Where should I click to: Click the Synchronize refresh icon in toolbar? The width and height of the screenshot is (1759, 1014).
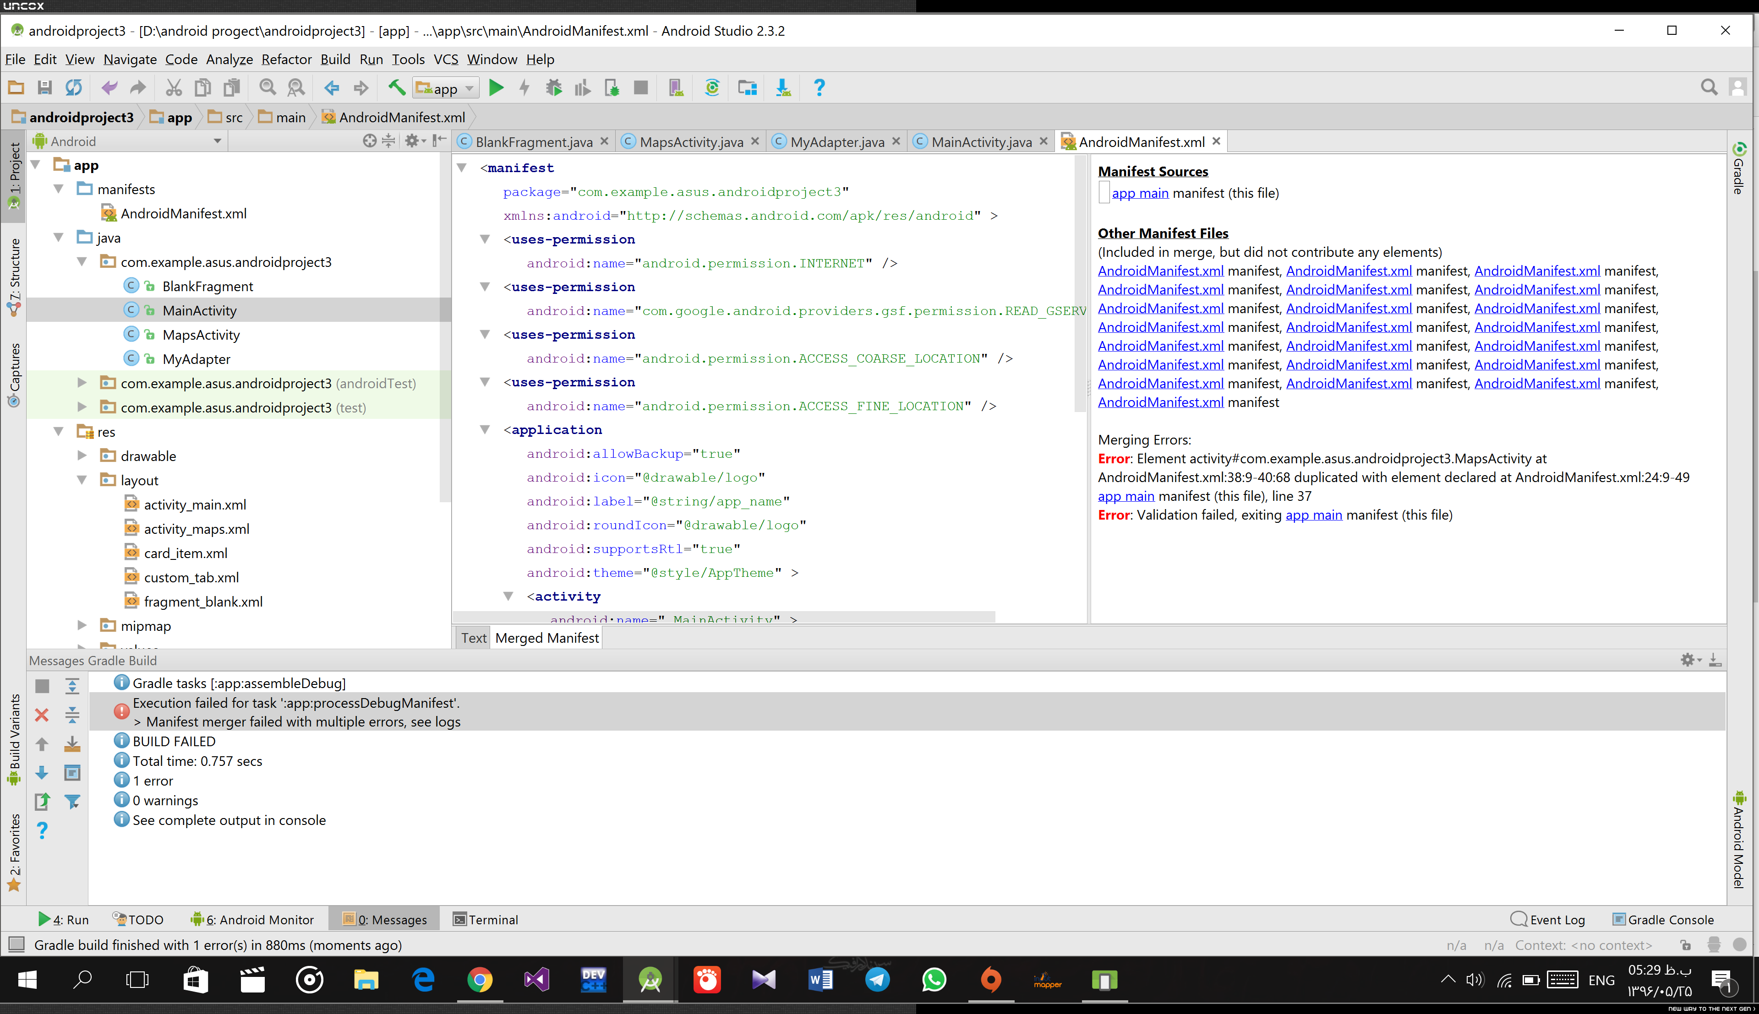pos(74,88)
